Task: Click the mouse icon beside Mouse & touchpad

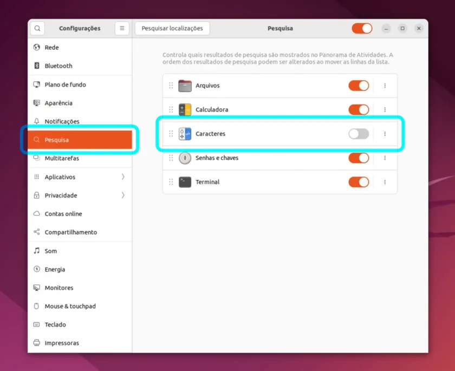Action: [37, 306]
